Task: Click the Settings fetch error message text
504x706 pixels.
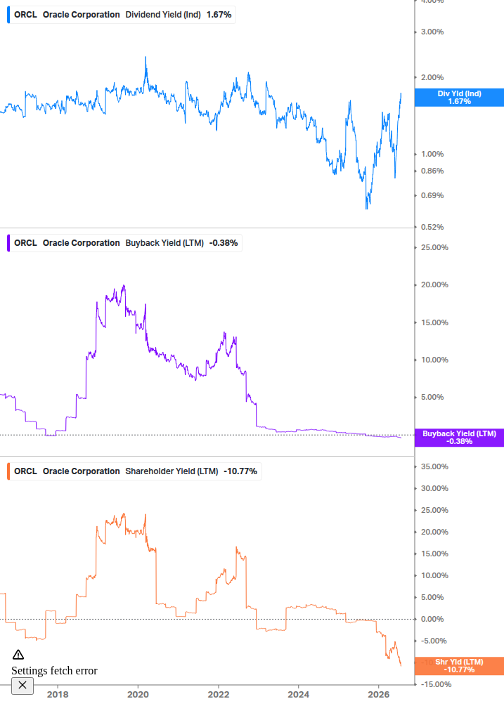Action: coord(54,671)
